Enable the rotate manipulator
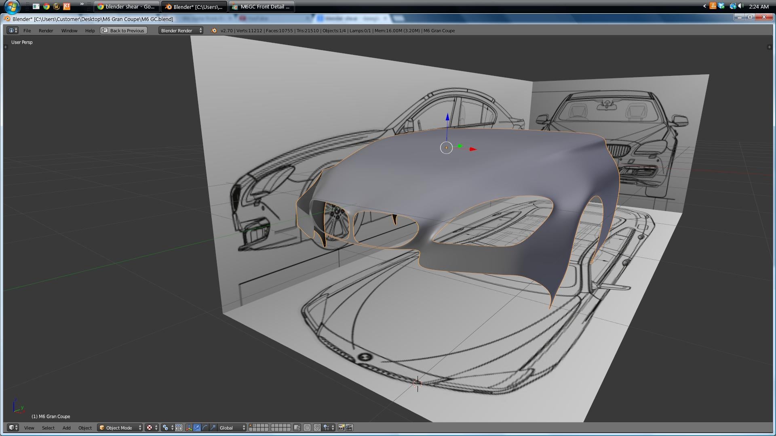776x436 pixels. pos(205,428)
